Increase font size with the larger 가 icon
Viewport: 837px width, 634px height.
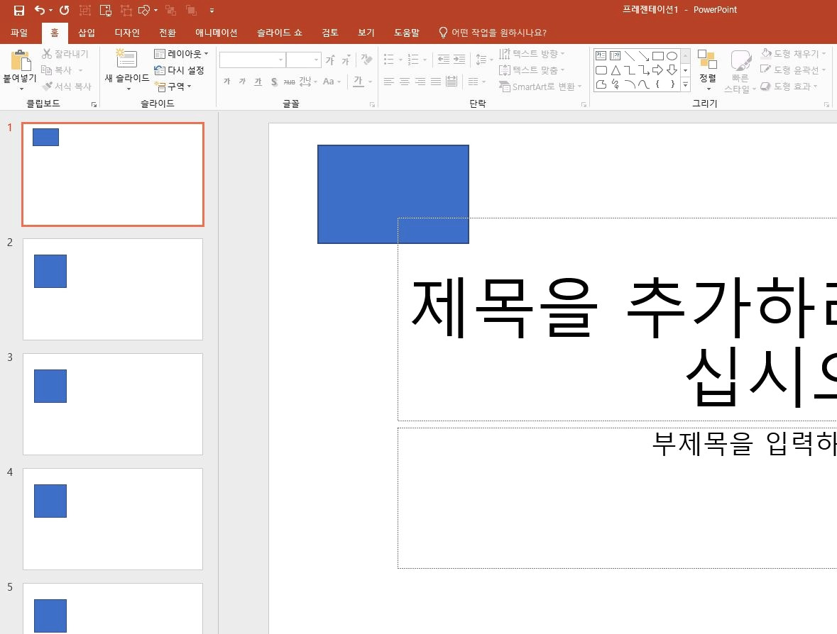click(330, 60)
